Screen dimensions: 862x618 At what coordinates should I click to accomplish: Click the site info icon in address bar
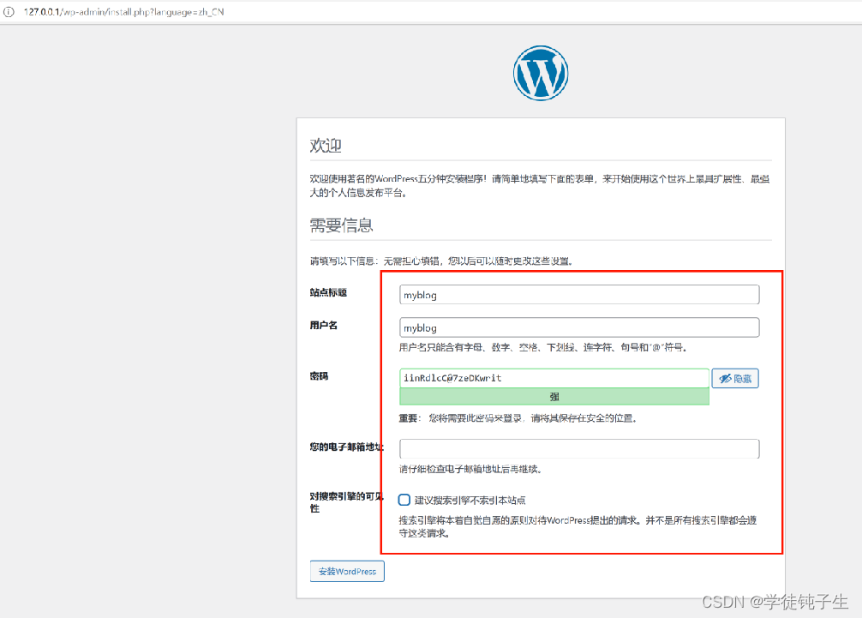[9, 11]
